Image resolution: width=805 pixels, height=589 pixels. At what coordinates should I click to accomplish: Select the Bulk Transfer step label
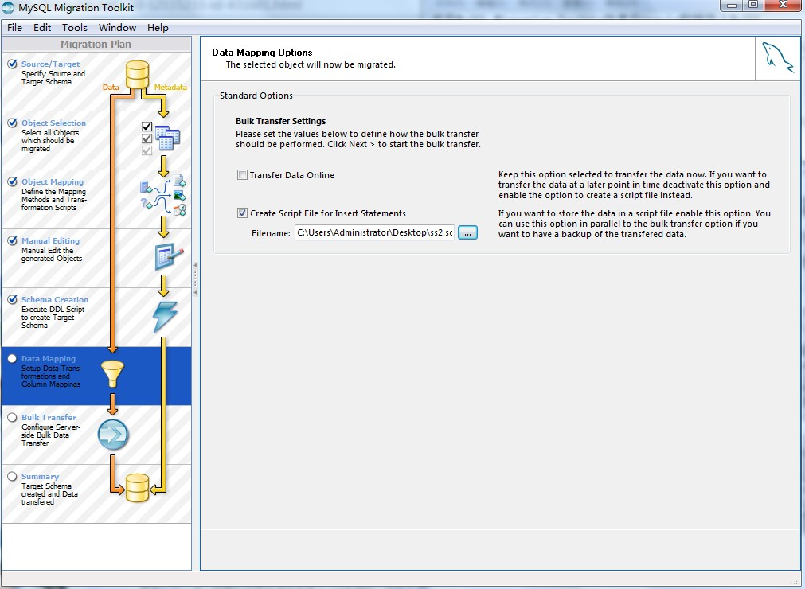[49, 418]
